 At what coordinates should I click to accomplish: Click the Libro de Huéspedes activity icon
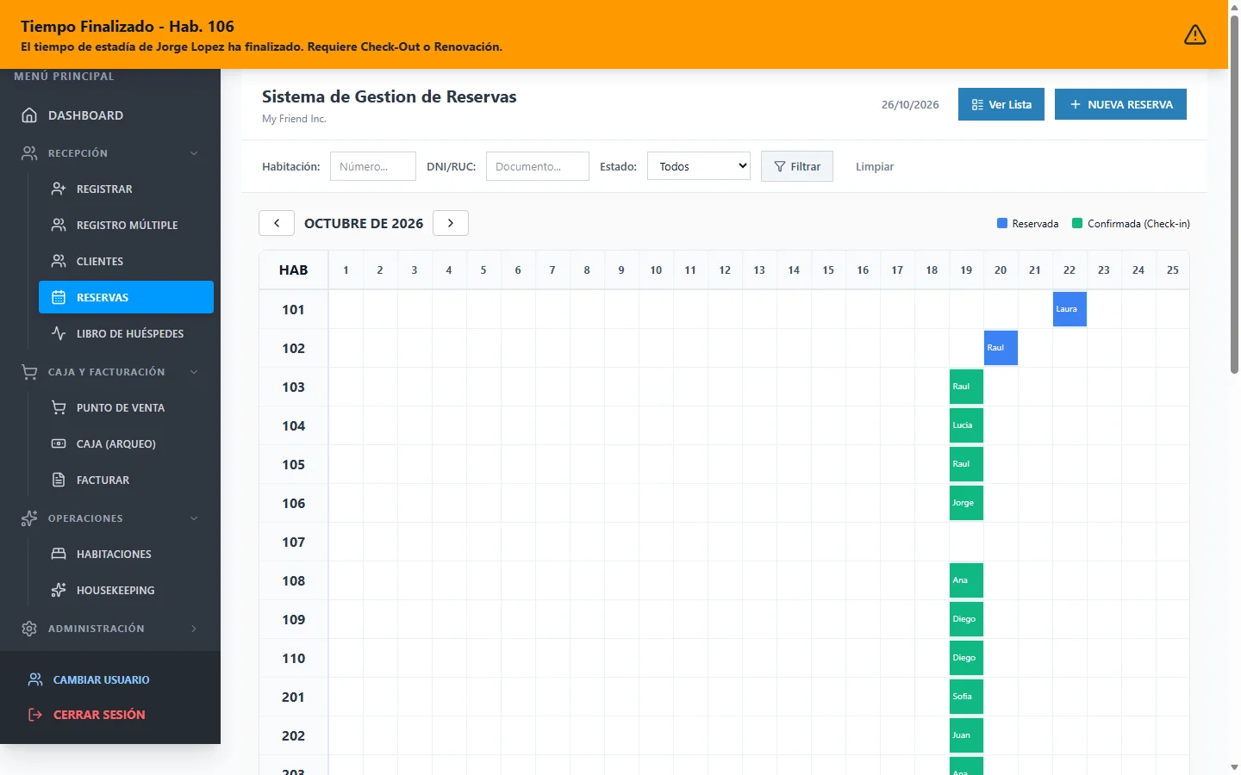coord(59,333)
